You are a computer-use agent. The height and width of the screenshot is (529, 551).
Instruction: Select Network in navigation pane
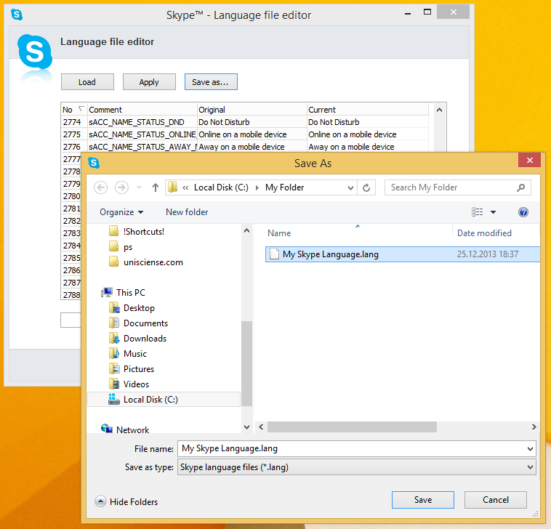pos(126,429)
